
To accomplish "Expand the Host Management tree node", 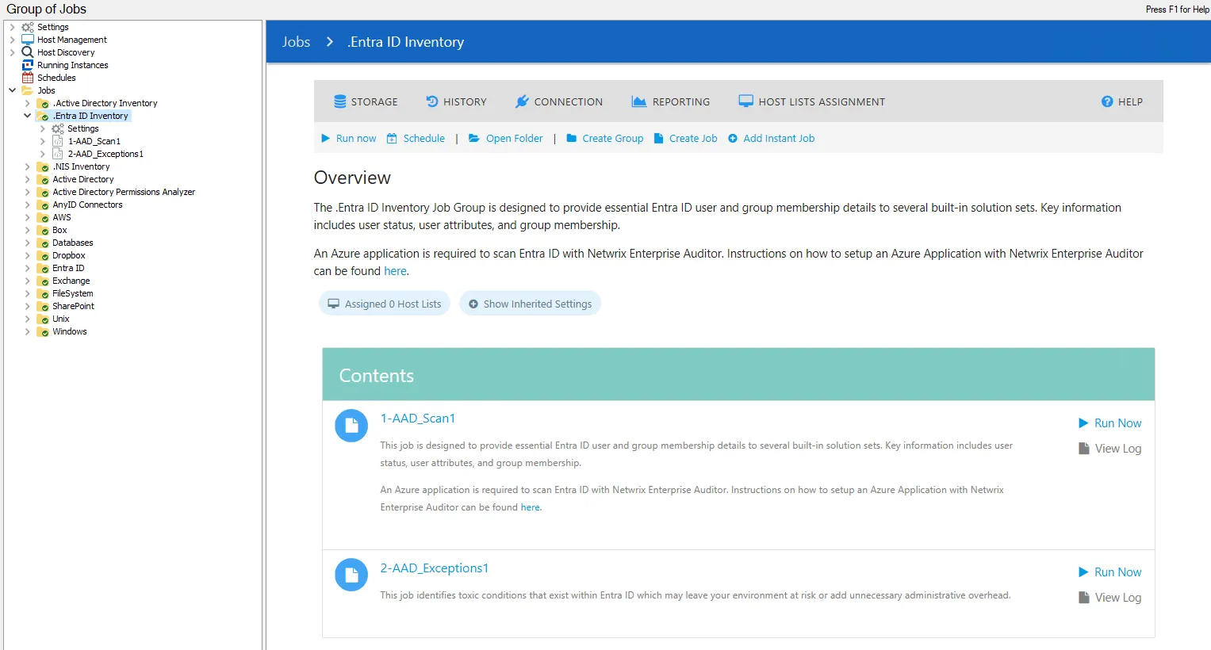I will point(12,40).
